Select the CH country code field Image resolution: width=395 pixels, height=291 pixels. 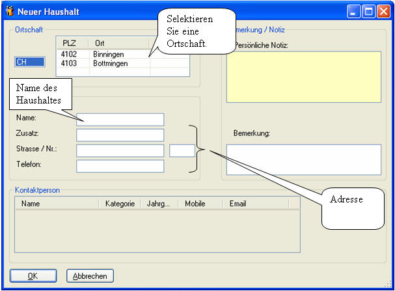point(29,62)
